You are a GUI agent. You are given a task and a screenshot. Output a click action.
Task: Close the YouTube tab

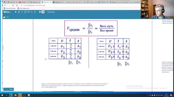(28, 2)
